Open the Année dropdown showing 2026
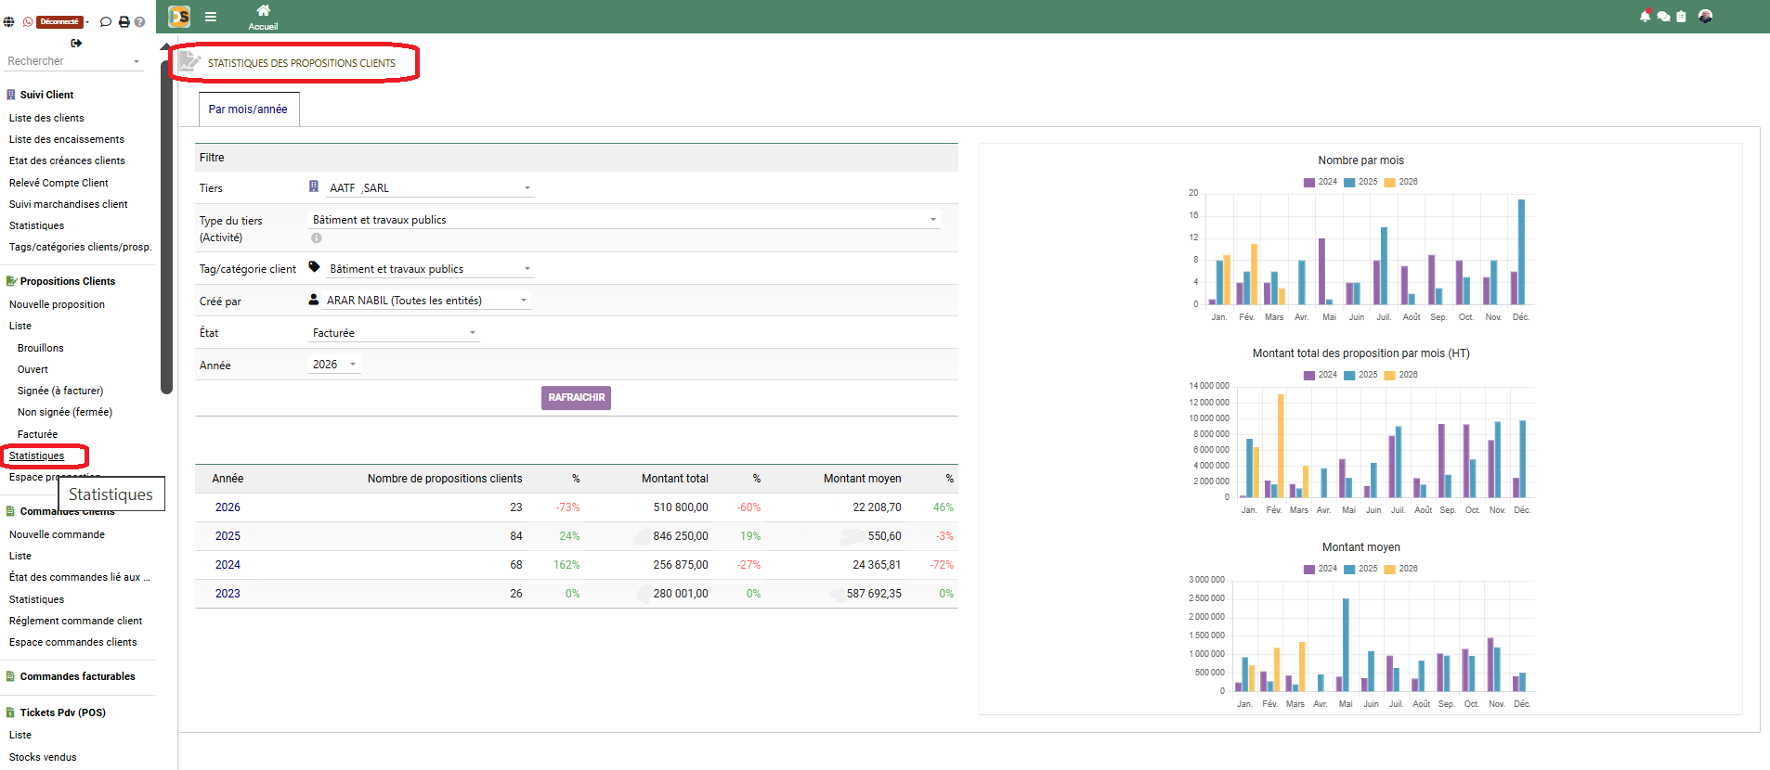 [333, 365]
